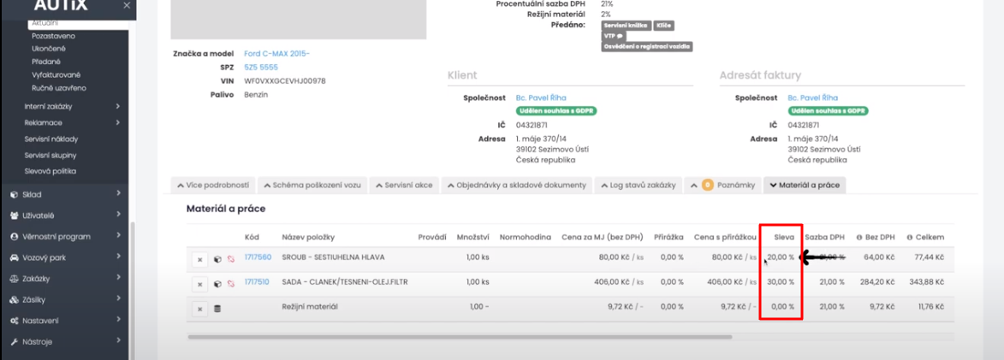Click the Zásilky boxes icon

tap(14, 300)
